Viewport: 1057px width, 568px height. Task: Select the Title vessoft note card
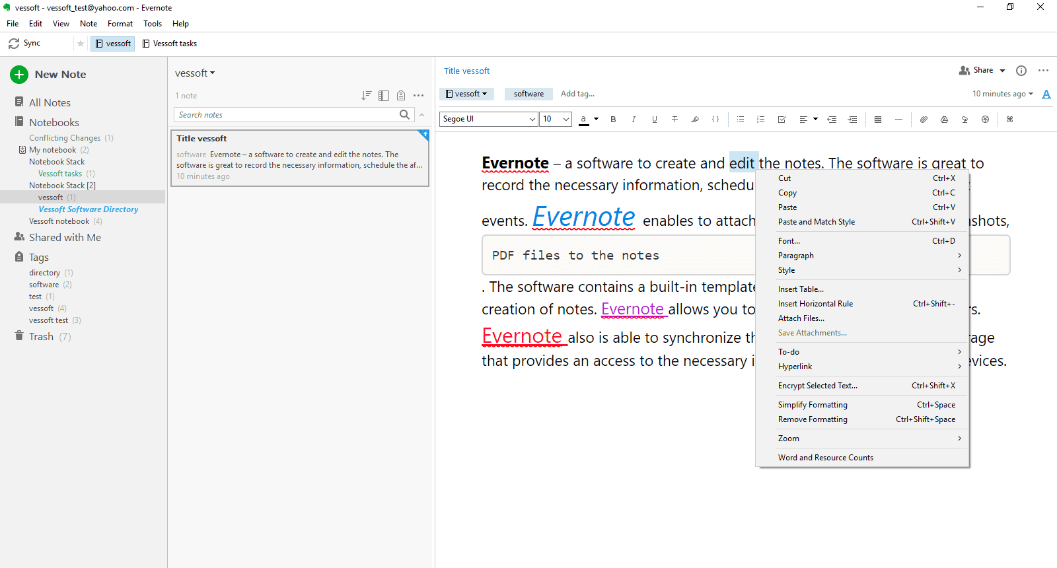[300, 158]
